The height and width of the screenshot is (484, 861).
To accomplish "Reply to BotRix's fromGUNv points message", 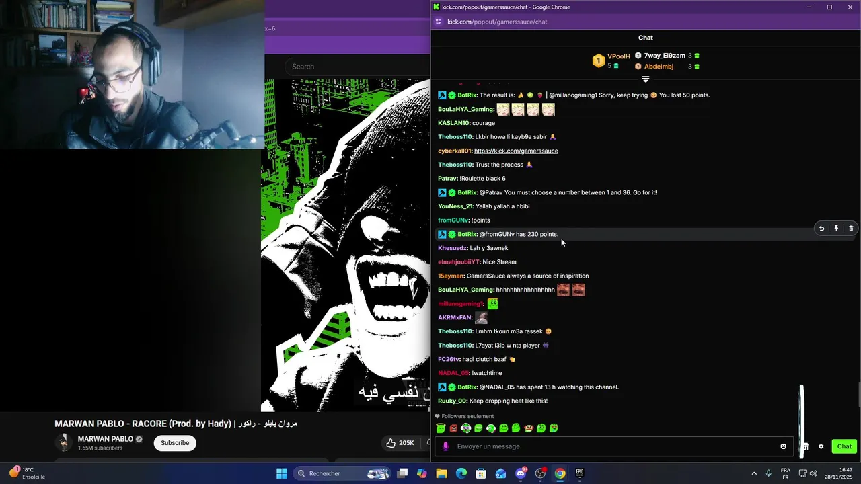I will 821,229.
